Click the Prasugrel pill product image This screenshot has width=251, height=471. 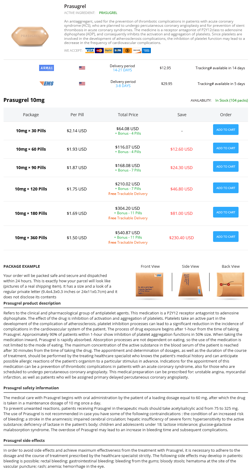[x=30, y=36]
